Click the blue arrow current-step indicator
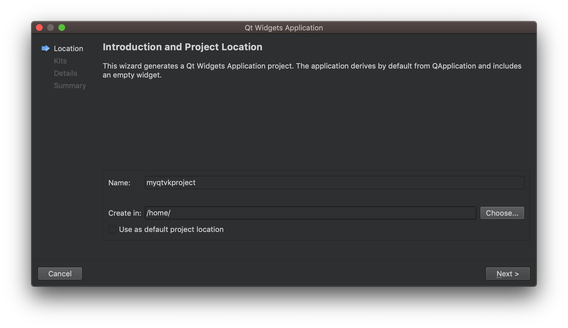Screen dimensions: 568x328 (45, 48)
